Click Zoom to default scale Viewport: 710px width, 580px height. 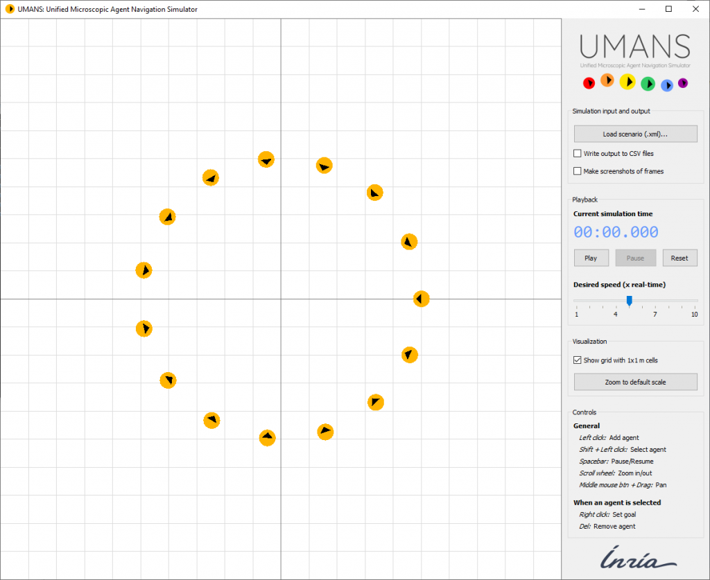(x=635, y=382)
